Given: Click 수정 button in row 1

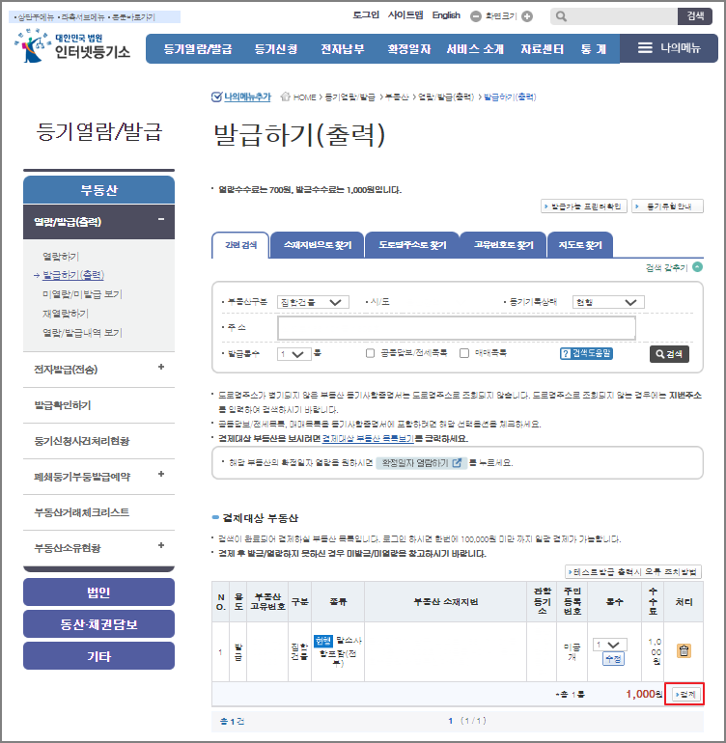Looking at the screenshot, I should 613,659.
